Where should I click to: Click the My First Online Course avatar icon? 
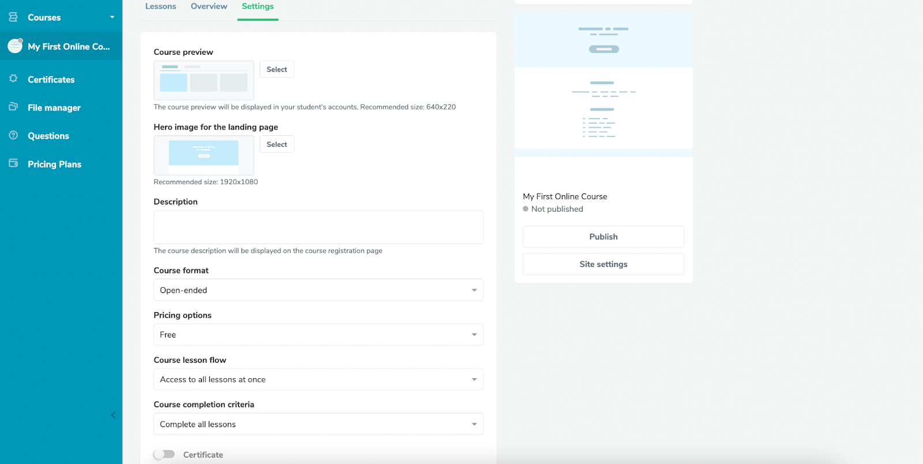pyautogui.click(x=15, y=46)
